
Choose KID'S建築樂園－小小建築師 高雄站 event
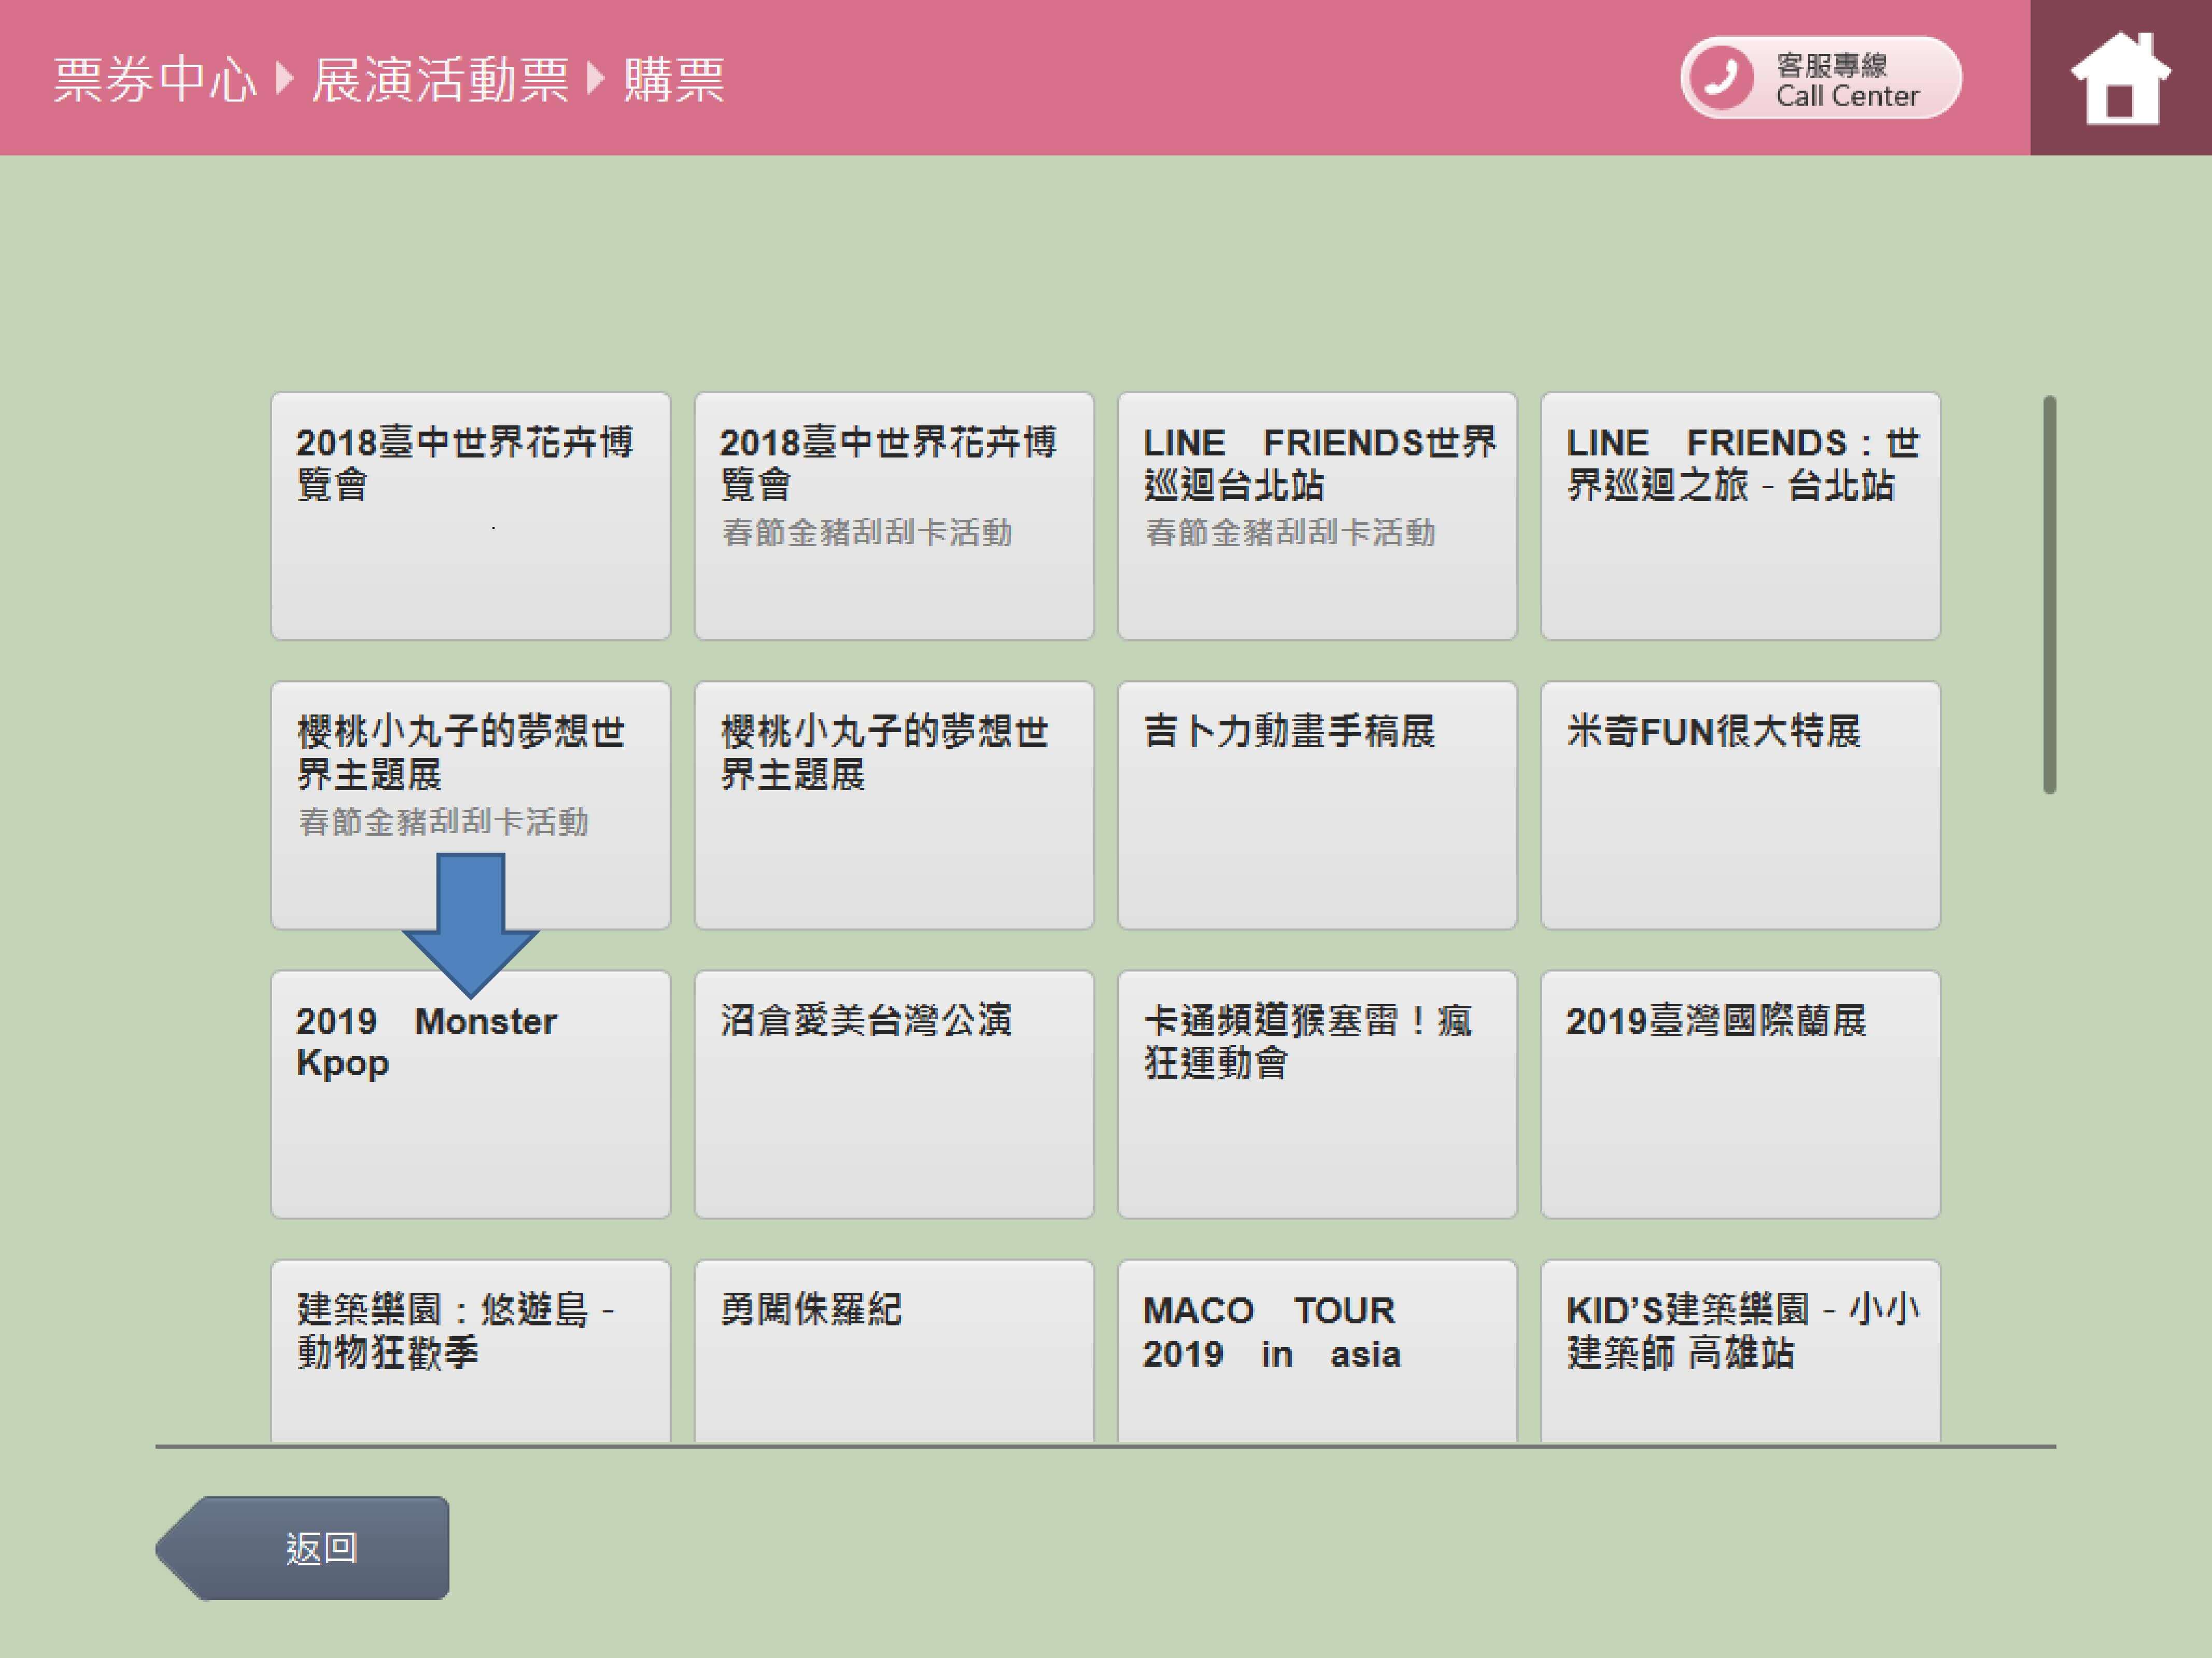pyautogui.click(x=1741, y=1350)
